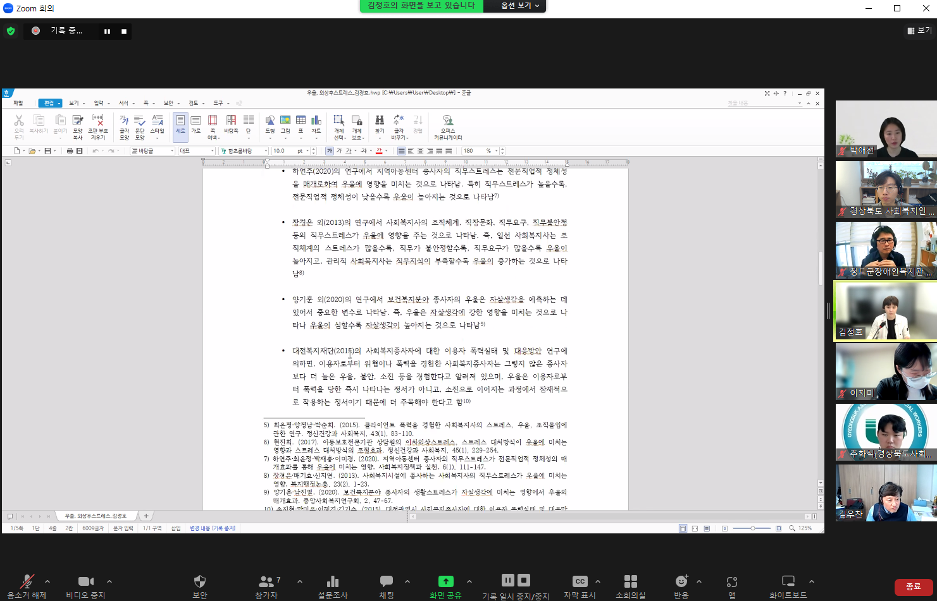937x601 pixels.
Task: Toggle underline 가 formatting
Action: [x=348, y=151]
